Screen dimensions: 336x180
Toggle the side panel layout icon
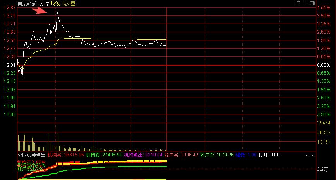point(312,3)
